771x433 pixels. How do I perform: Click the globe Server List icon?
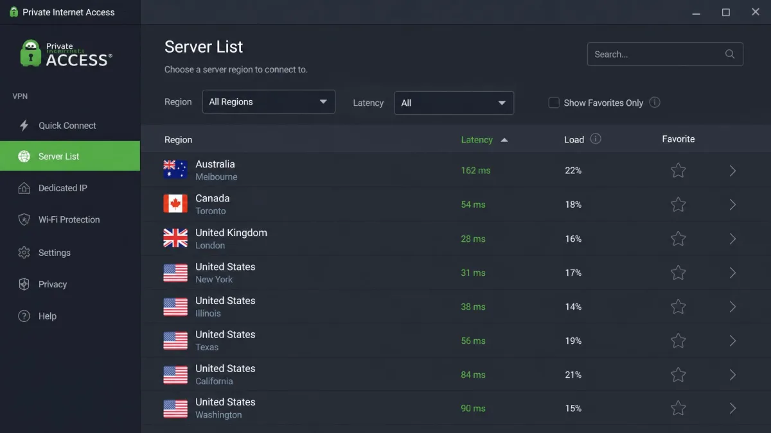coord(24,157)
